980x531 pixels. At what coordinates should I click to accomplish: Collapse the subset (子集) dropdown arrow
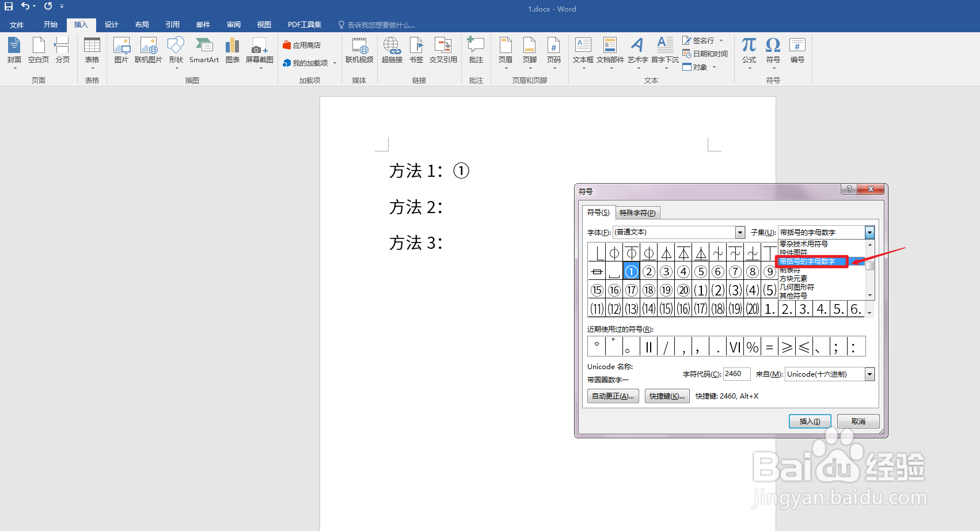point(869,232)
